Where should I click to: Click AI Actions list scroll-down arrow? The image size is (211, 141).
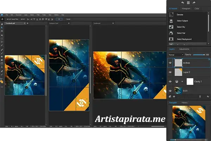coord(209,44)
